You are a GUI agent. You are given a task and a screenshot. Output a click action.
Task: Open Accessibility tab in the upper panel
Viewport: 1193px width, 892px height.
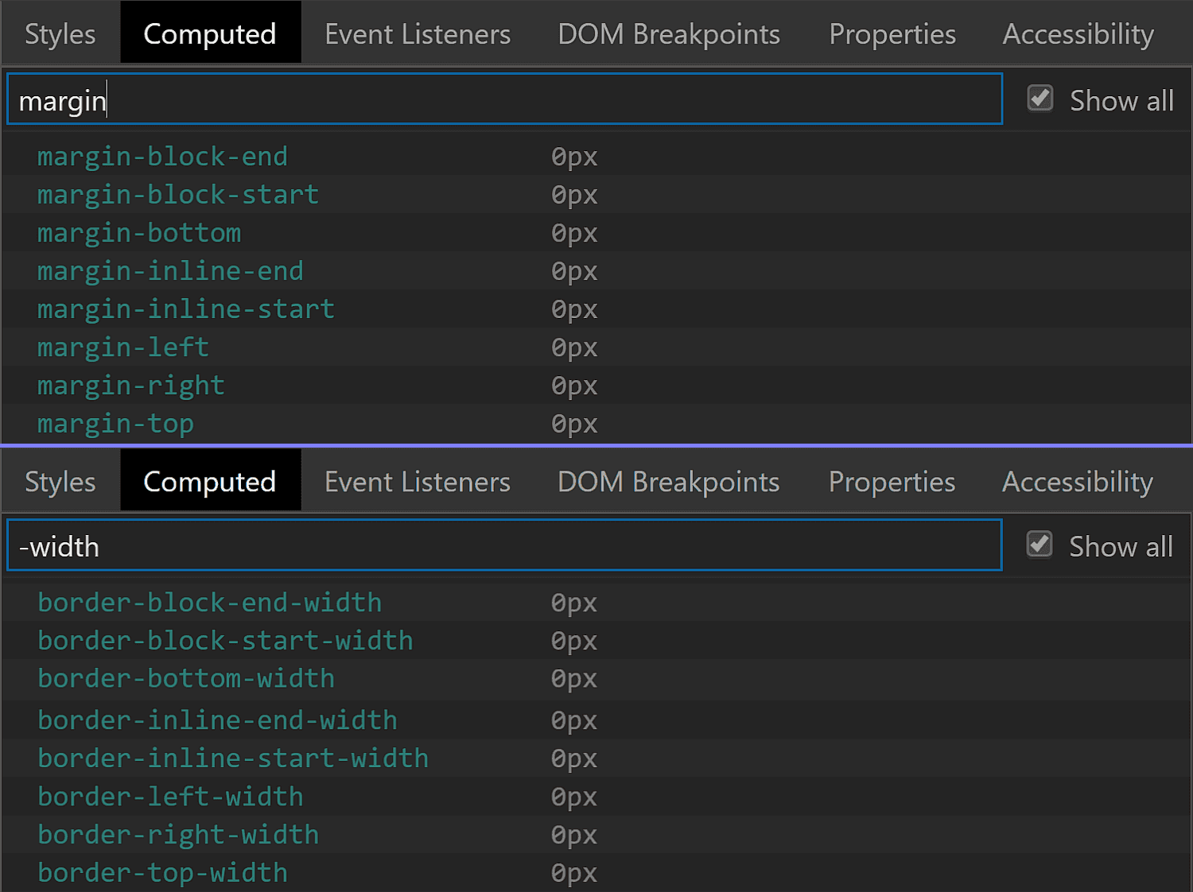(x=1078, y=34)
